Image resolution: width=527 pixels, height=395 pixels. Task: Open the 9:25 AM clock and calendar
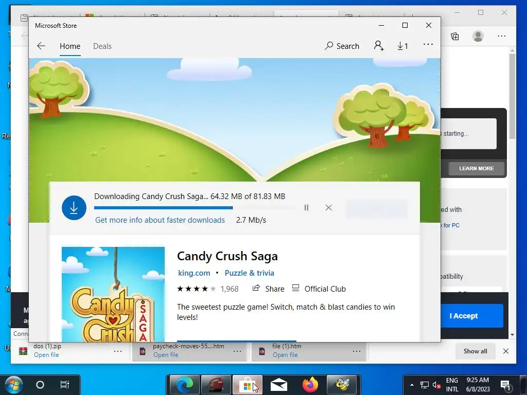coord(478,385)
